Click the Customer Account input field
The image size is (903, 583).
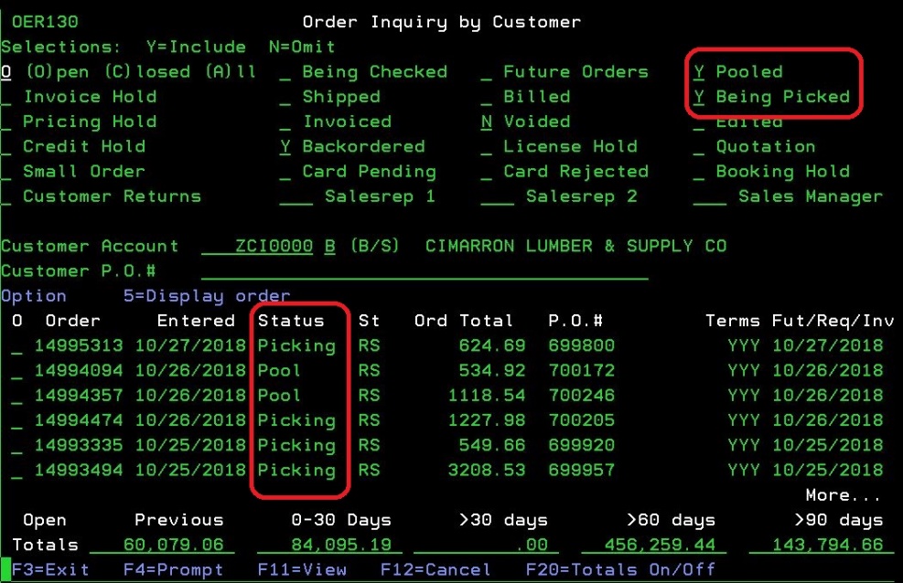258,247
